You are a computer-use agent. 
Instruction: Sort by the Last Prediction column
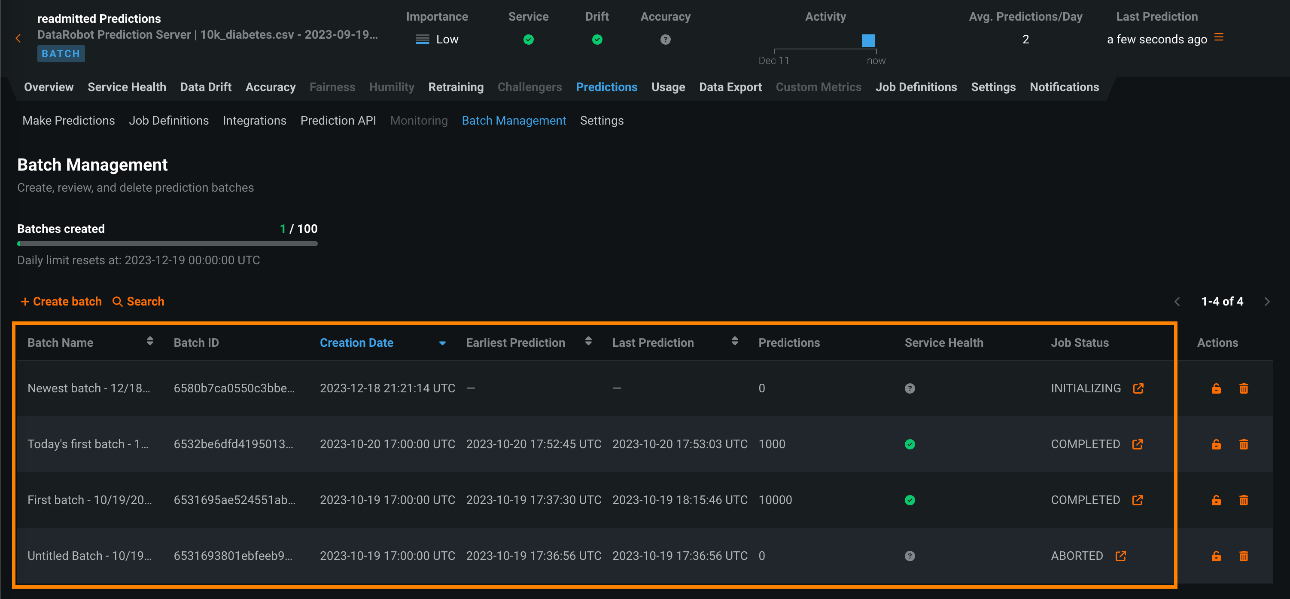(734, 341)
